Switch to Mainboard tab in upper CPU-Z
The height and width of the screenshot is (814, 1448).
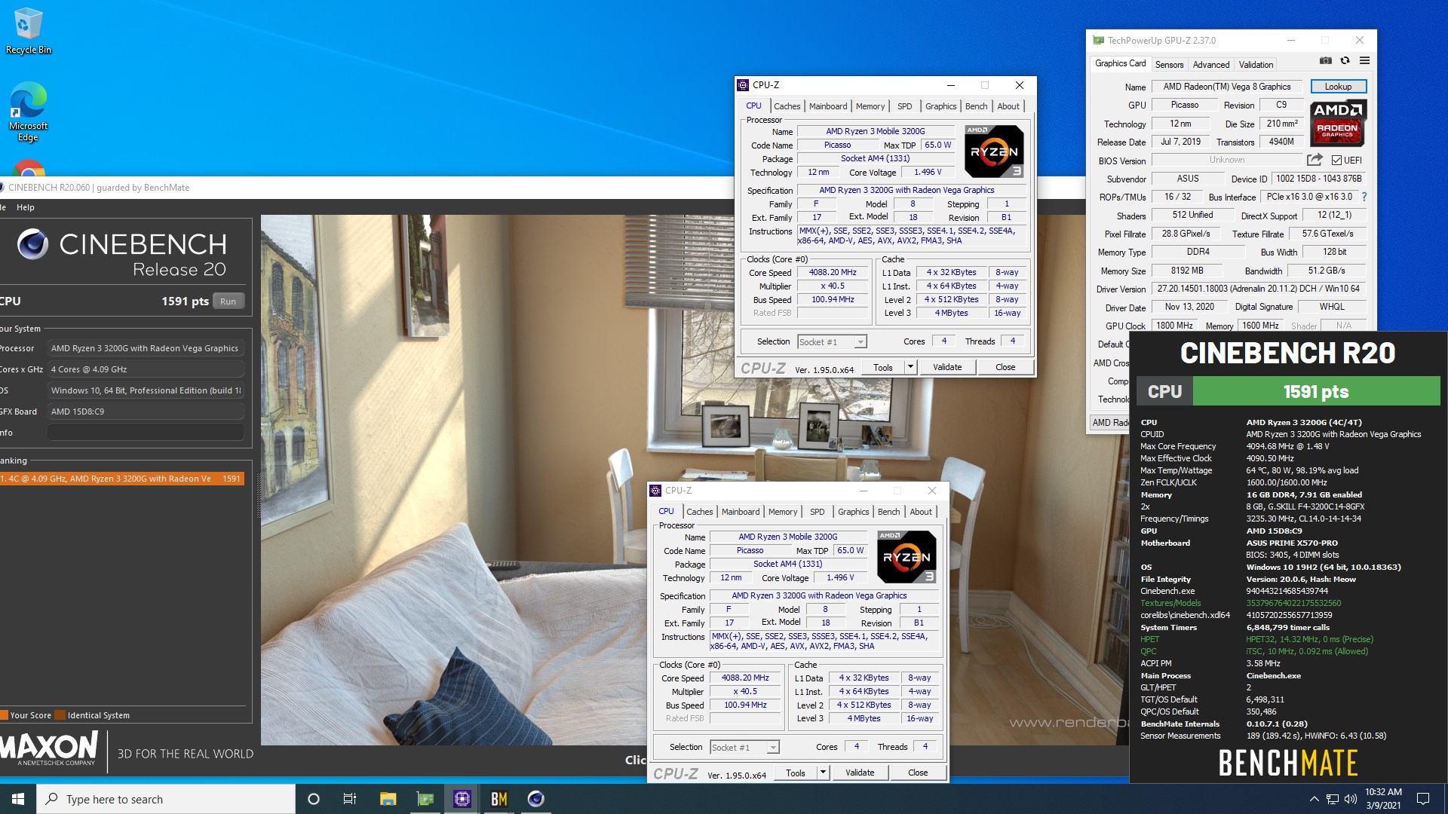(828, 106)
